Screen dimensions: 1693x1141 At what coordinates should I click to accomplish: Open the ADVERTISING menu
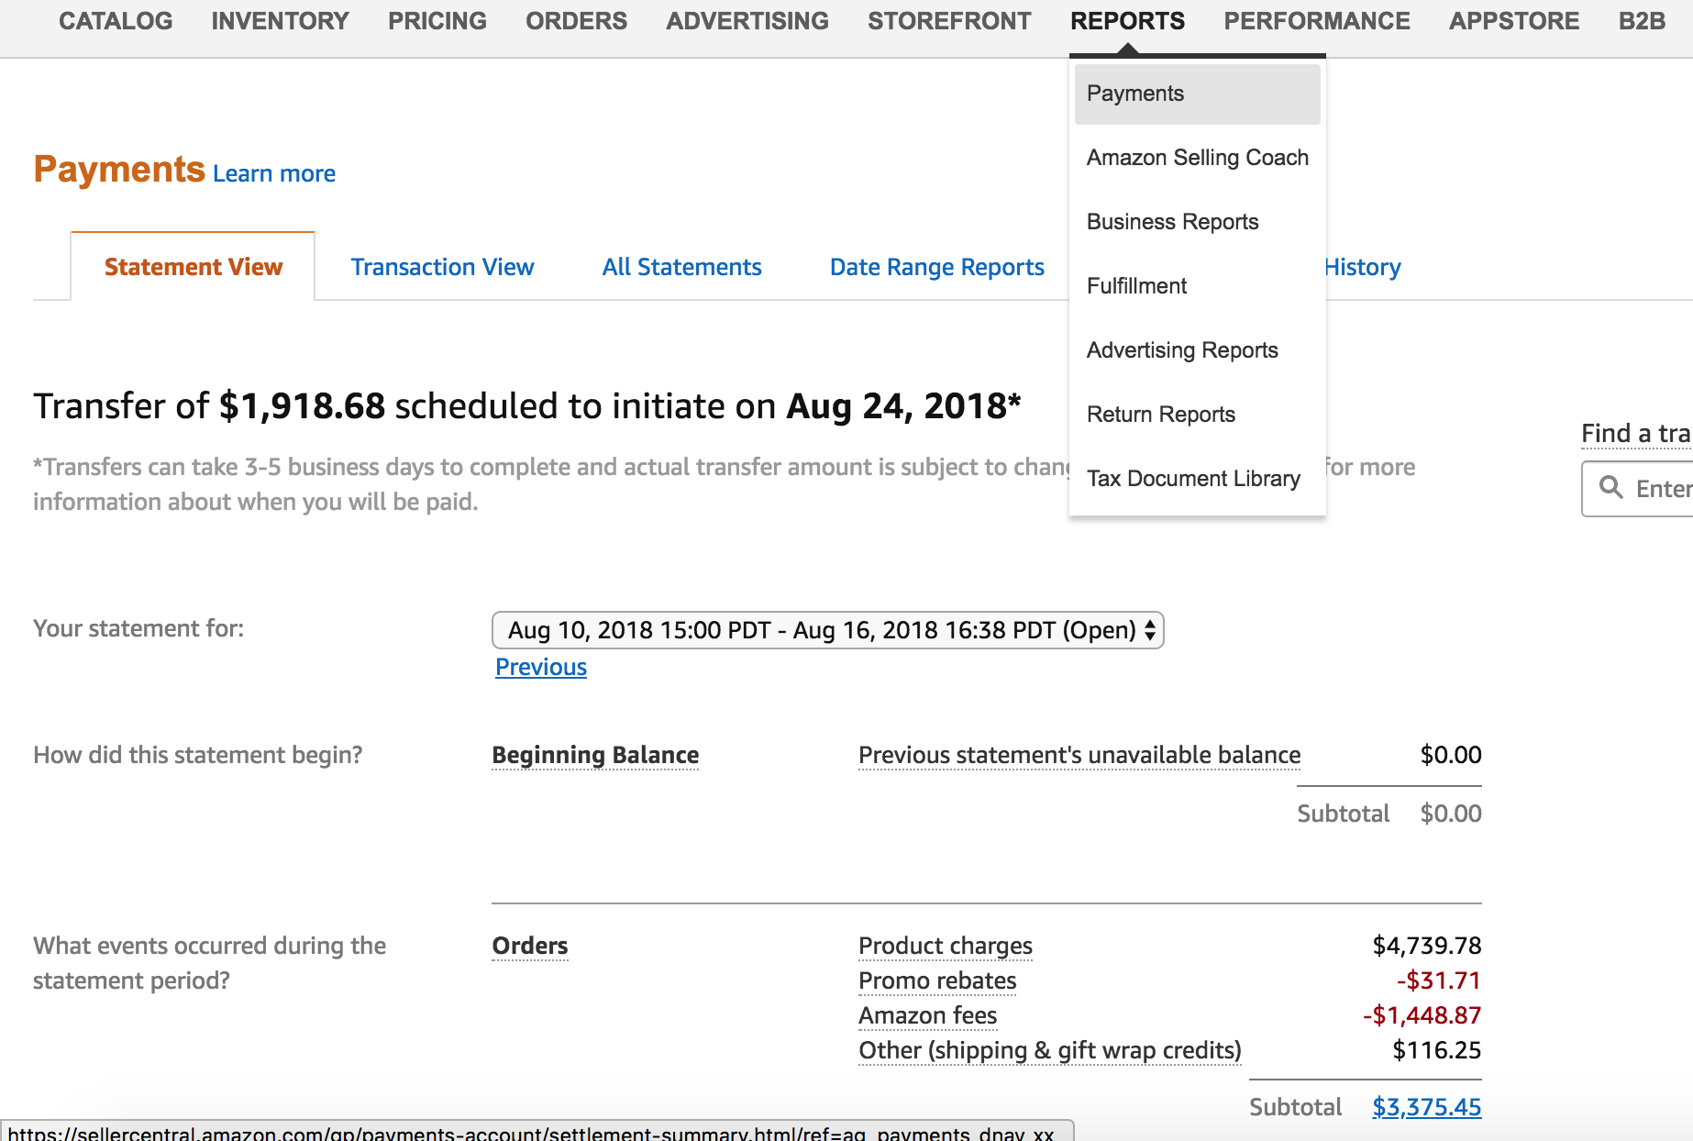(747, 21)
